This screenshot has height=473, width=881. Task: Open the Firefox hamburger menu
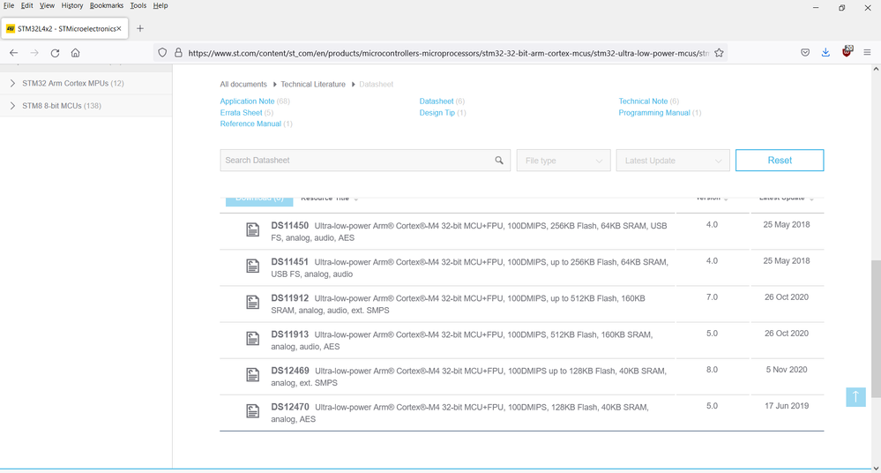click(x=867, y=53)
